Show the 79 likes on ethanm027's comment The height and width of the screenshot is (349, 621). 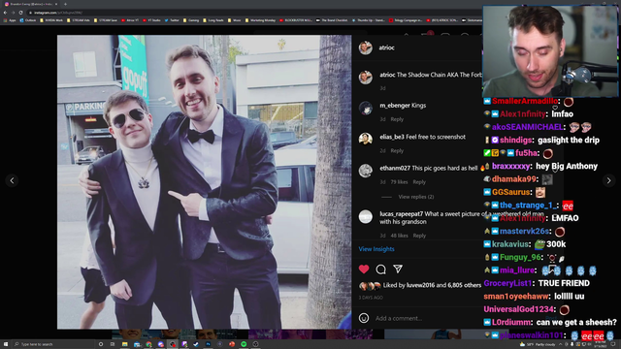click(x=399, y=182)
